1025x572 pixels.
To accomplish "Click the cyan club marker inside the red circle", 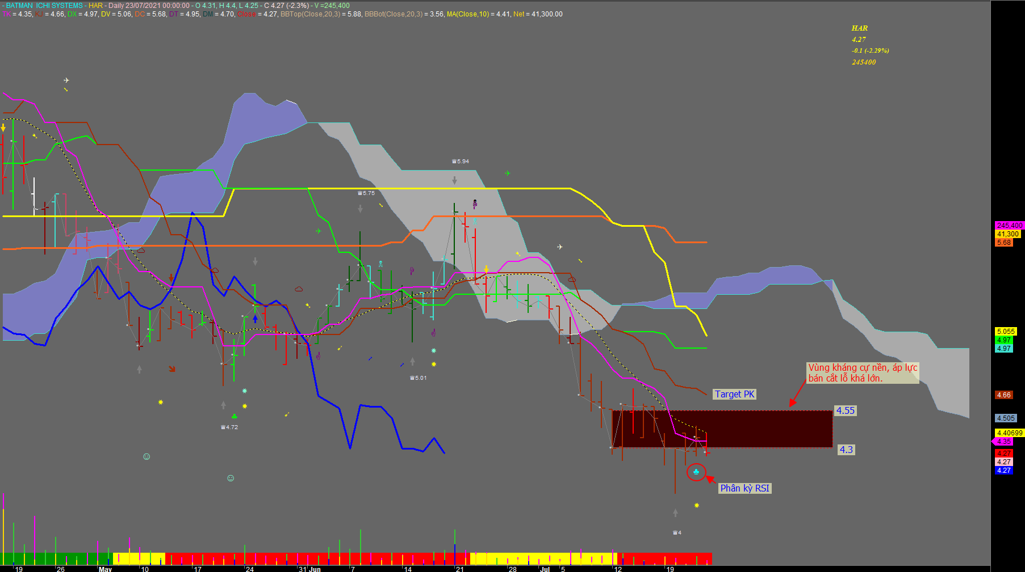I will click(696, 472).
